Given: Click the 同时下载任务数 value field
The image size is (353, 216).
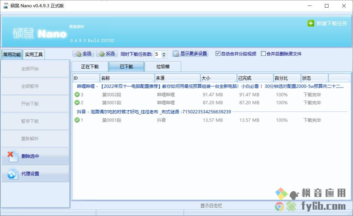Looking at the screenshot, I should tap(158, 54).
